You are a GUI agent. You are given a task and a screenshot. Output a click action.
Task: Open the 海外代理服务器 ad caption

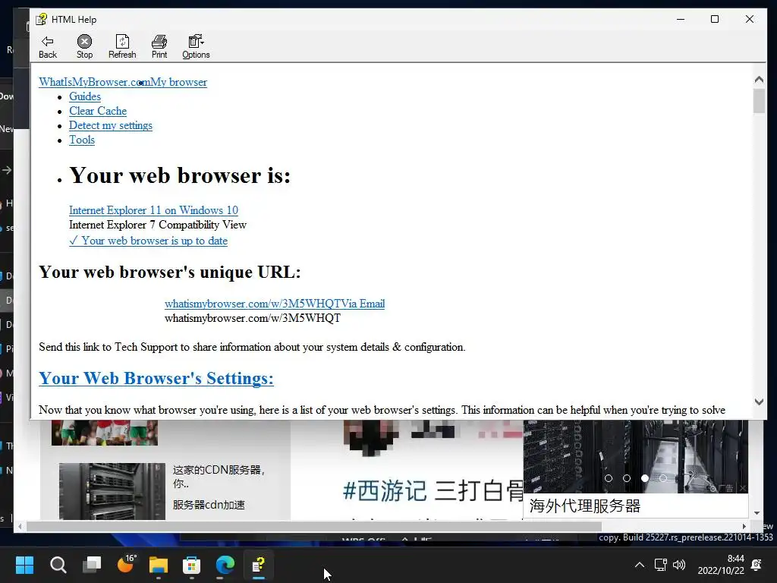pos(585,506)
